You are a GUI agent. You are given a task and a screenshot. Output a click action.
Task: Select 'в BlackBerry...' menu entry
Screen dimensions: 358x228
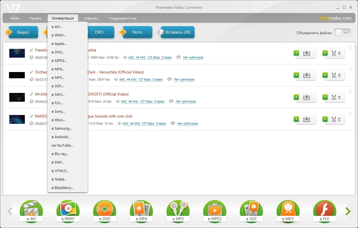[67, 188]
